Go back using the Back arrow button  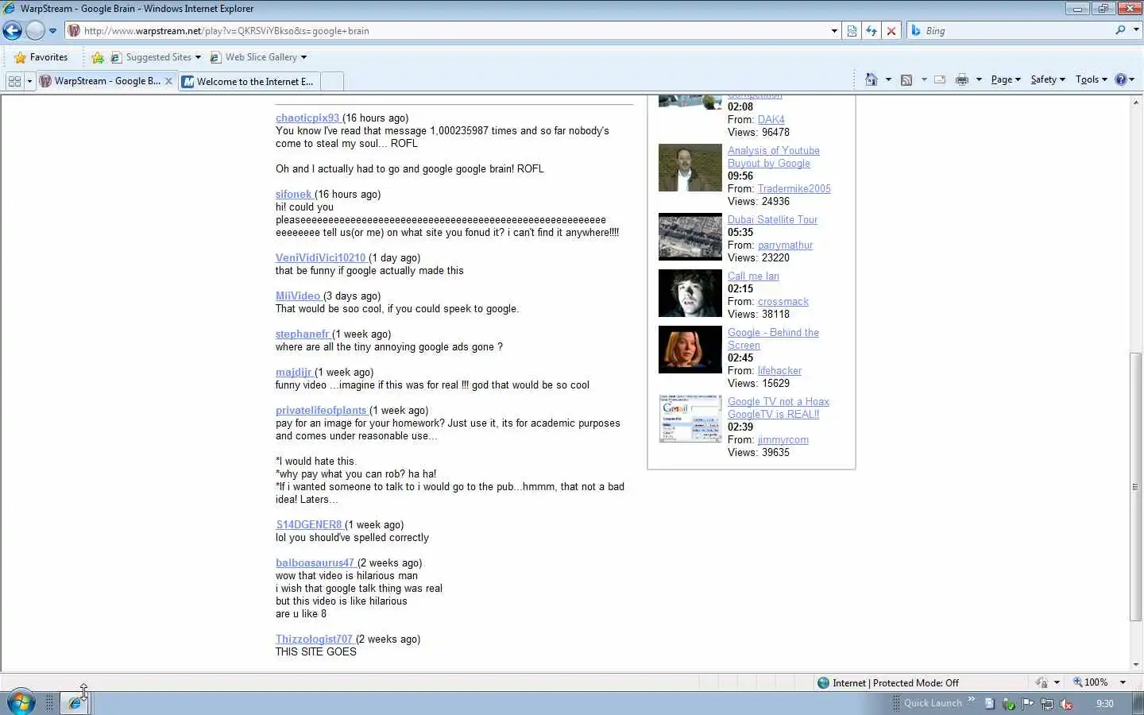click(13, 31)
